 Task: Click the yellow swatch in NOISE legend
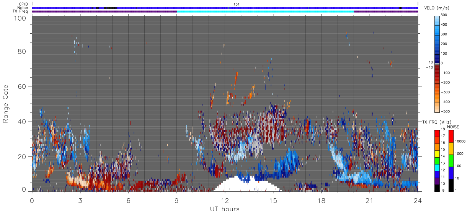pos(451,149)
